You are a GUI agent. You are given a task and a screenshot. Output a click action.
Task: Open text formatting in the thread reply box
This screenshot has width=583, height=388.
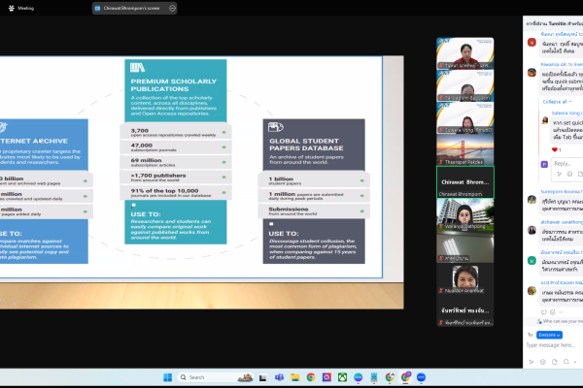pyautogui.click(x=559, y=174)
